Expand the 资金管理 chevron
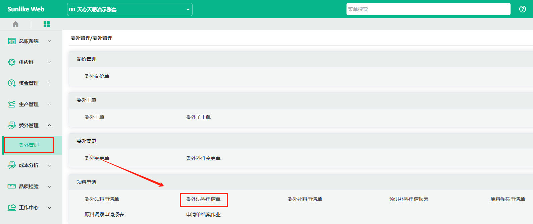Screen dimensions: 533x224 50,83
